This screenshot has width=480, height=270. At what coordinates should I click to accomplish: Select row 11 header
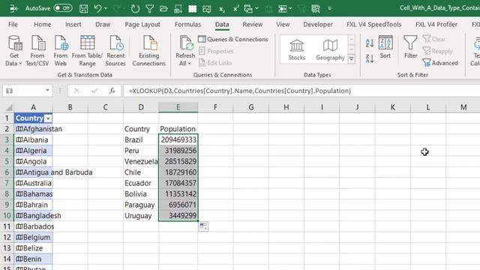tap(7, 226)
